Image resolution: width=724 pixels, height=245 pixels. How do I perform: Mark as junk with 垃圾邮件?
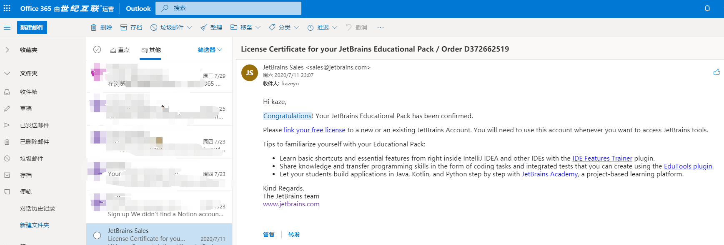(x=167, y=27)
